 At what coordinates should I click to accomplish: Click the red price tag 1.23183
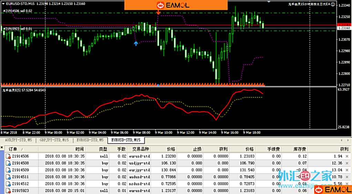click(x=344, y=25)
